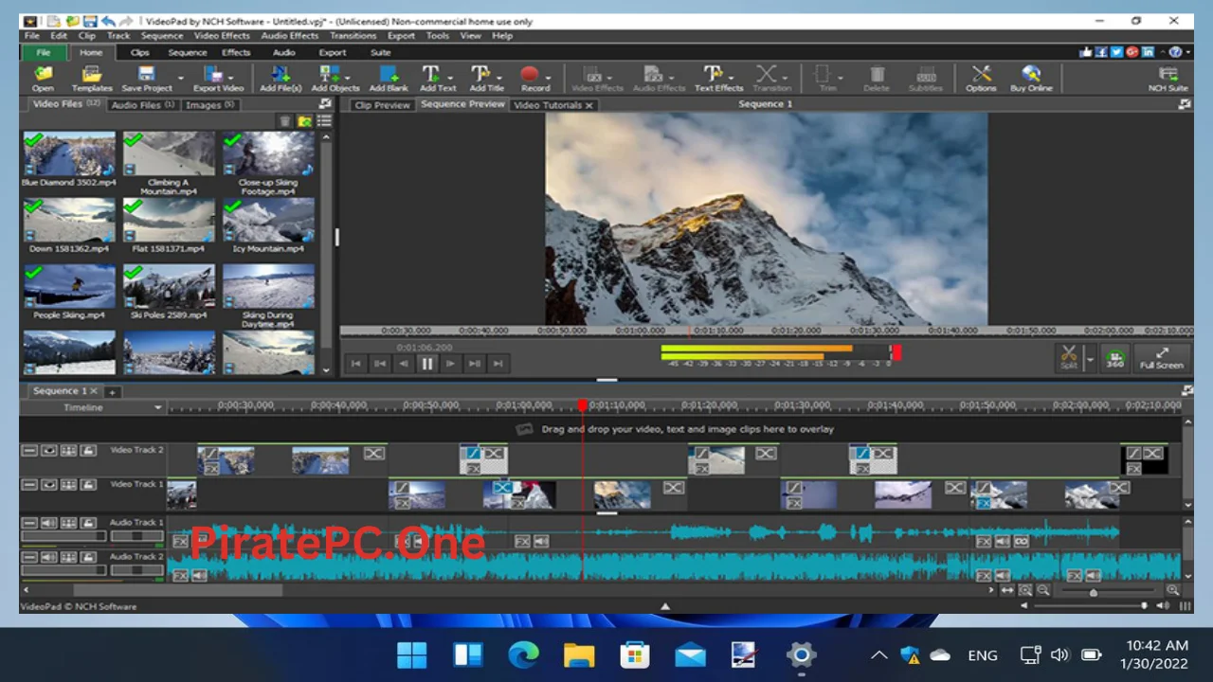Open the help icon dropdown arrow
Viewport: 1213px width, 682px height.
(x=1187, y=53)
